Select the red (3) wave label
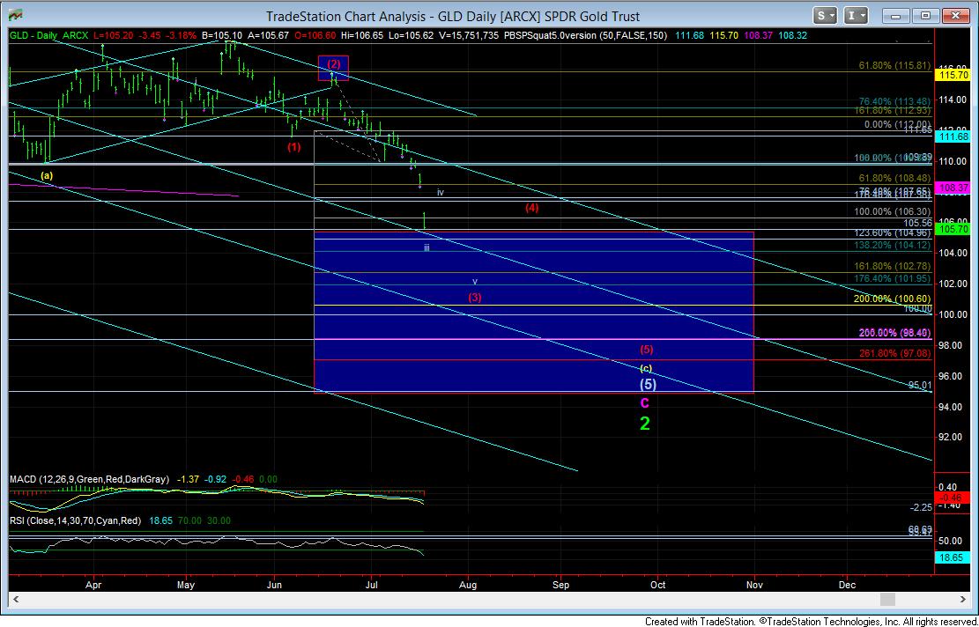The width and height of the screenshot is (979, 627). 475,298
